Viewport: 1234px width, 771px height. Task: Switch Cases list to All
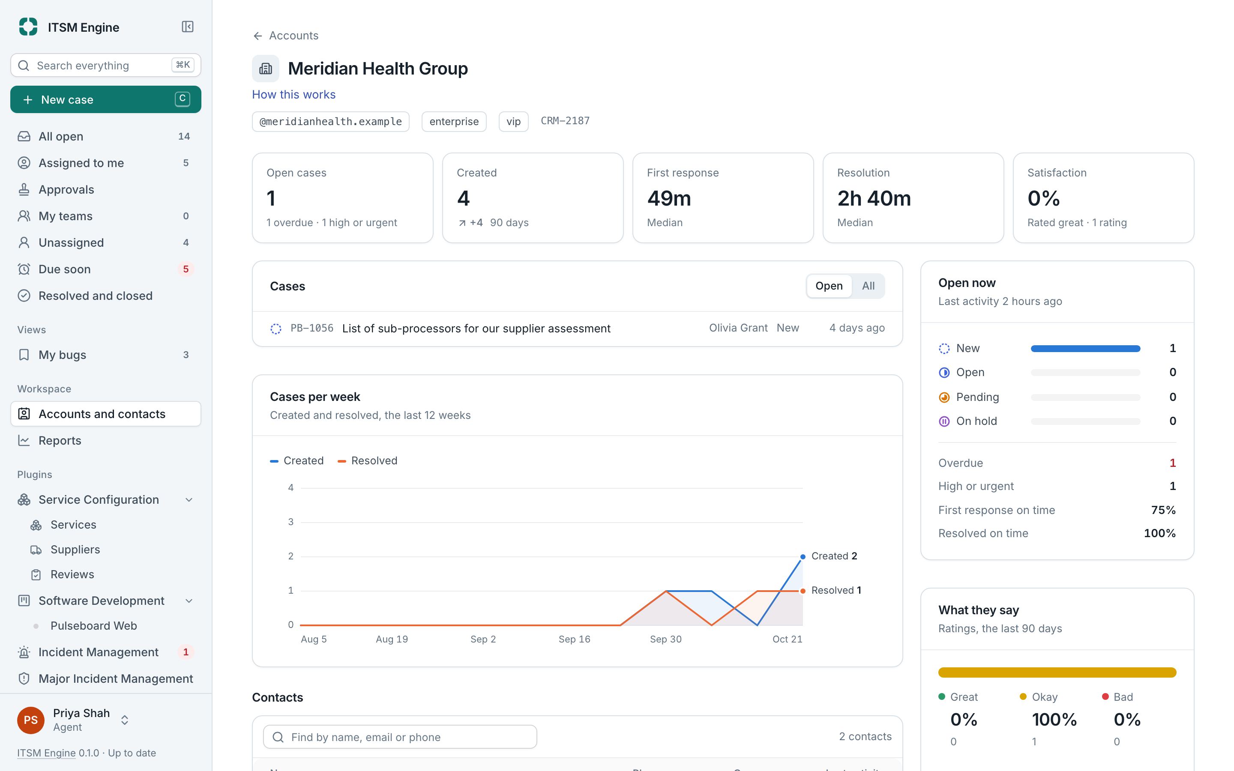coord(868,286)
